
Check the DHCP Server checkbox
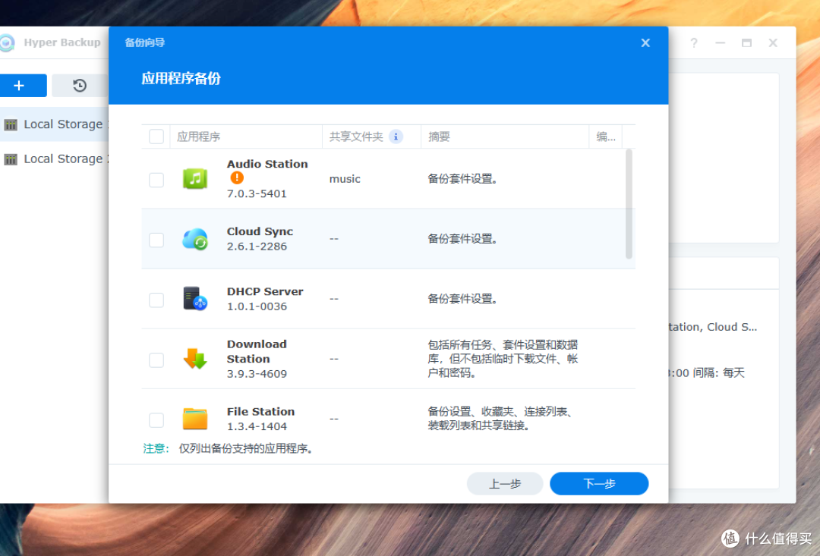(156, 300)
